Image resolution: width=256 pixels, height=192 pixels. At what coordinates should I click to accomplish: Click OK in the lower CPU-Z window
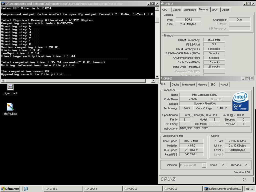pyautogui.click(x=244, y=179)
